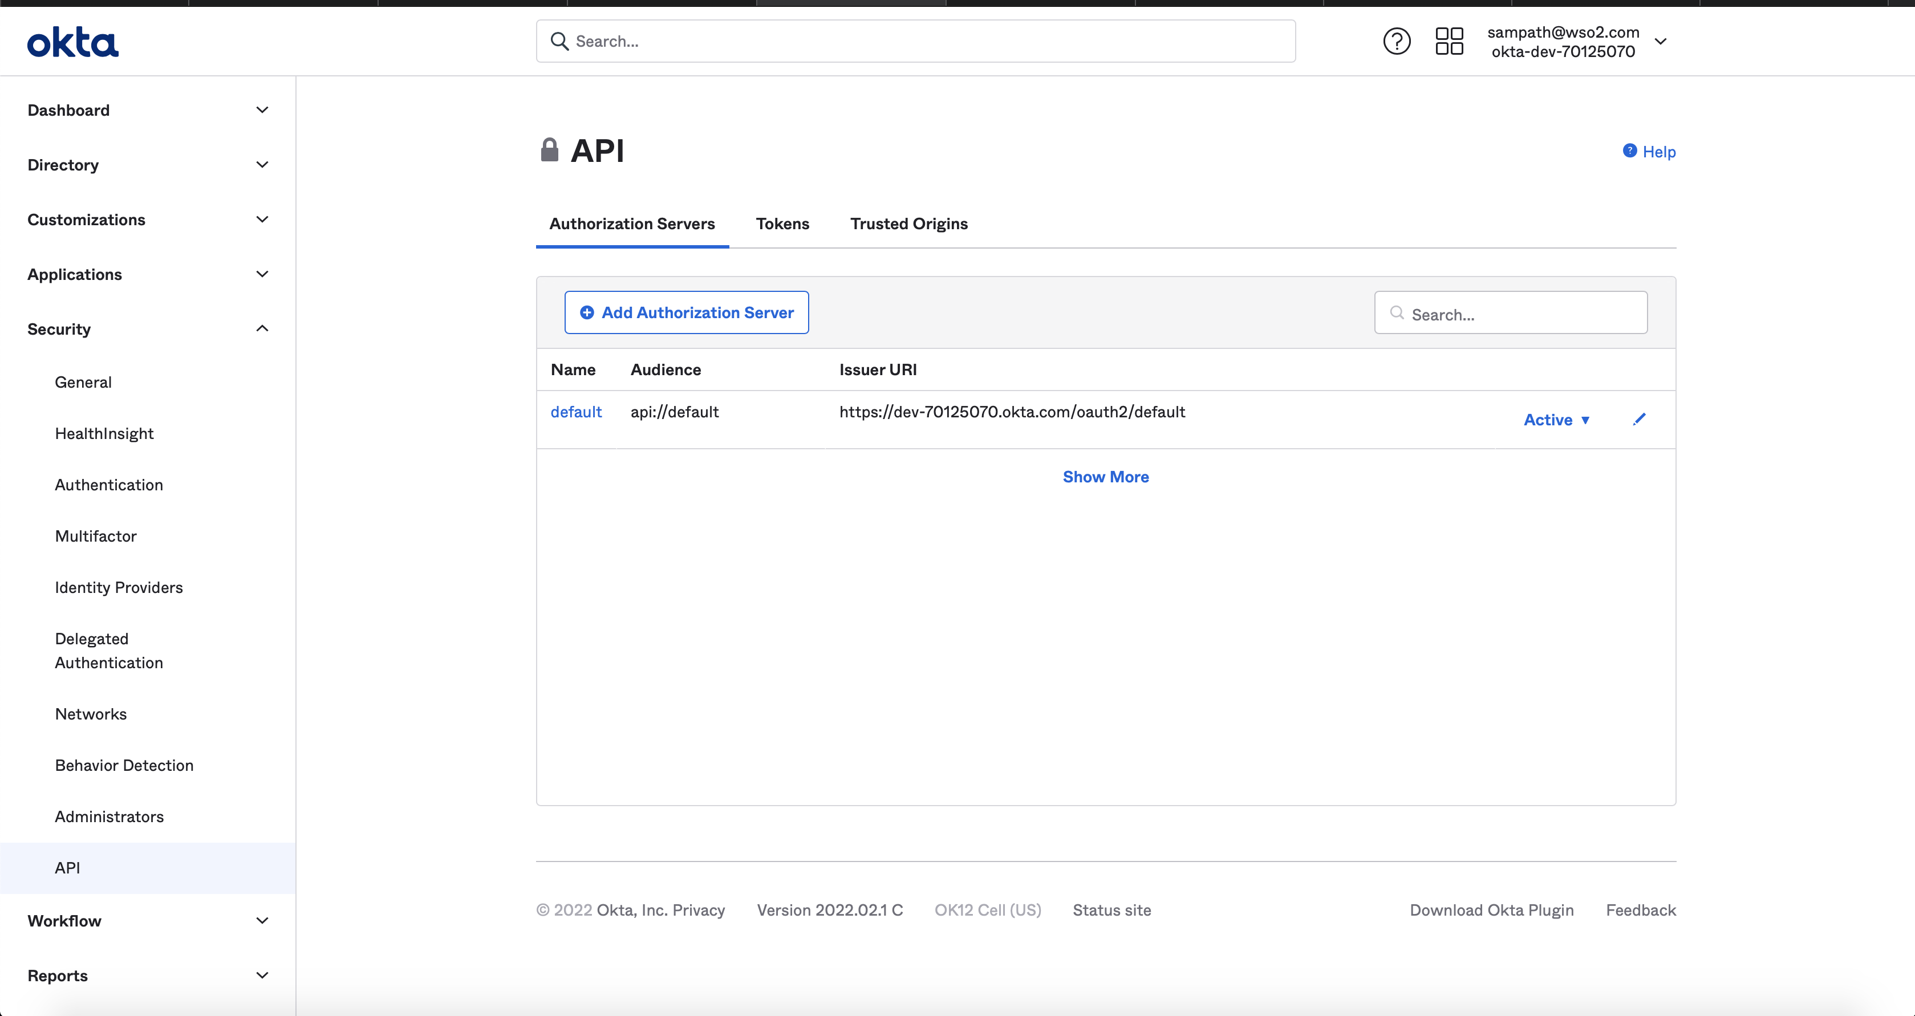Click the Okta logo
Screen dimensions: 1915x1016
tap(73, 42)
